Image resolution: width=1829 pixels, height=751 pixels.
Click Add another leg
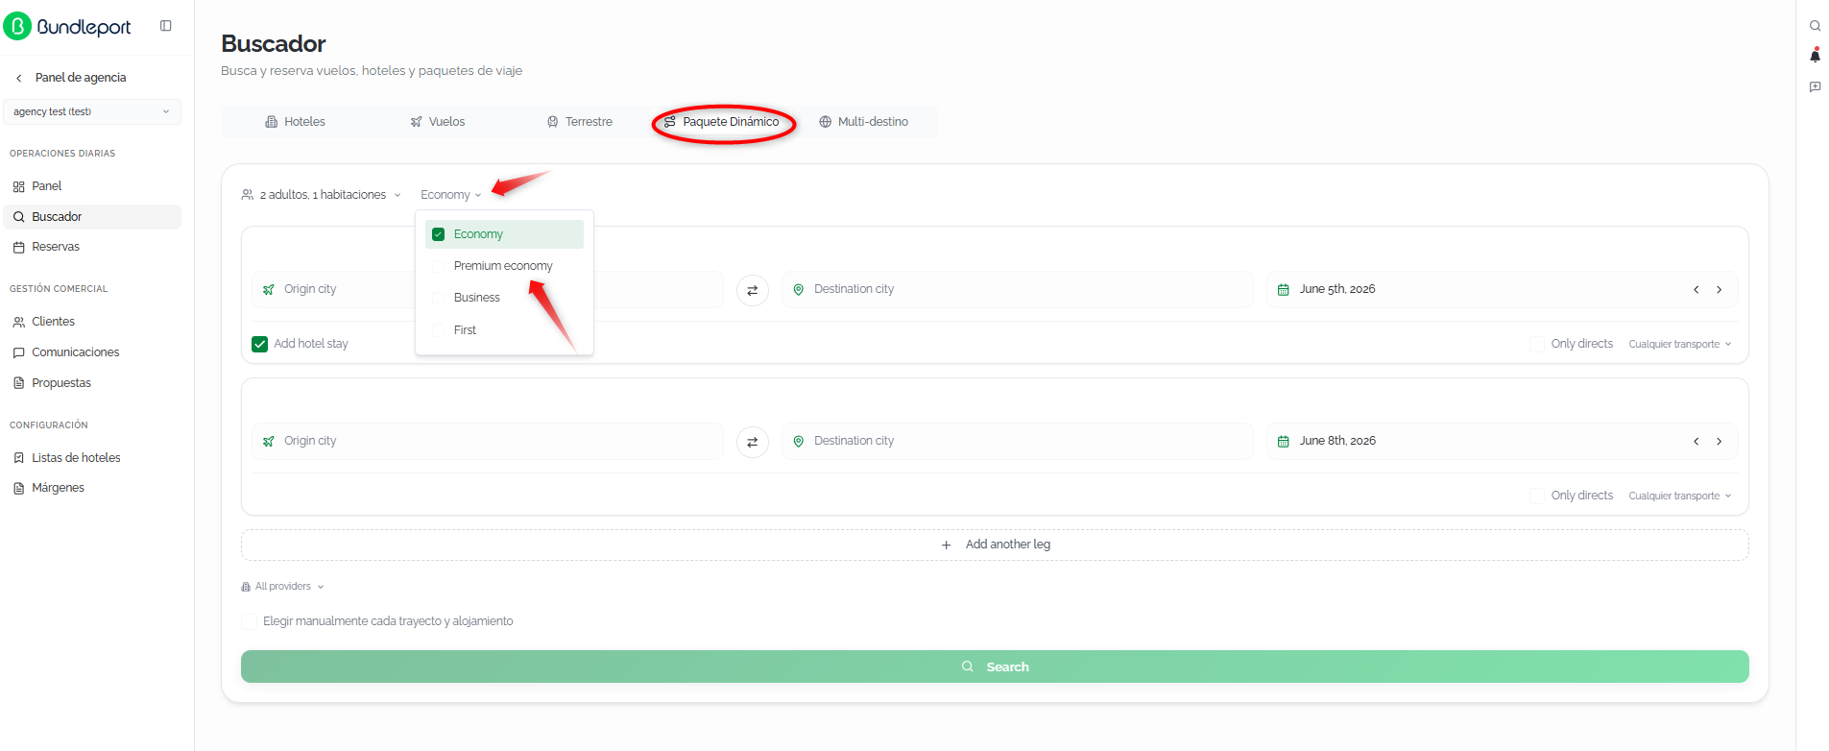995,545
